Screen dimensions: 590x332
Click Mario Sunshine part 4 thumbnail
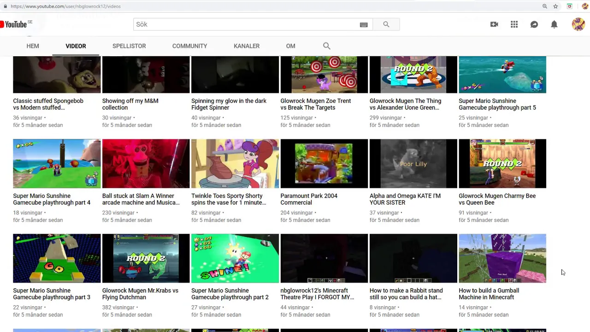[57, 164]
